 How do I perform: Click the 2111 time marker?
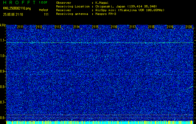tap(20, 27)
